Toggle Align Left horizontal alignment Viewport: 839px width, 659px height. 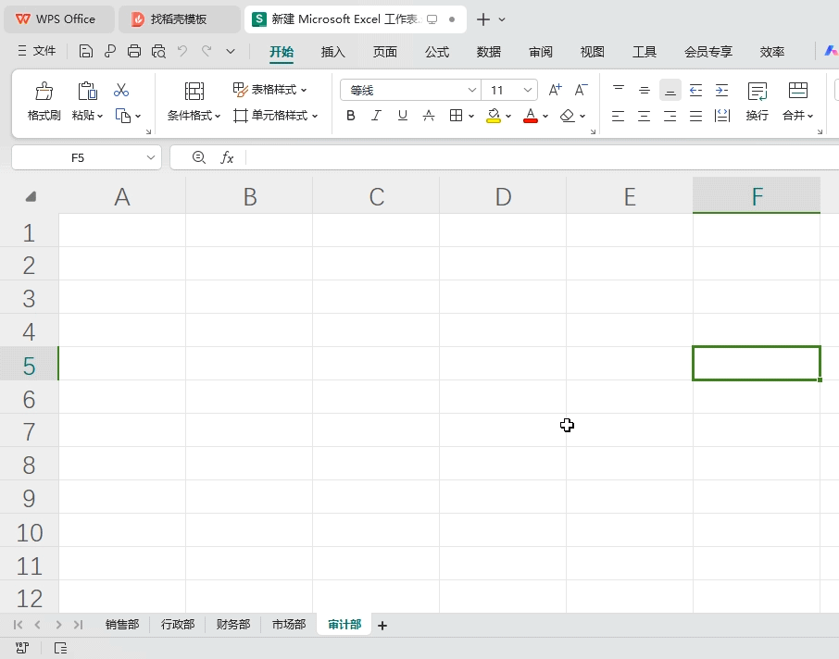tap(618, 116)
